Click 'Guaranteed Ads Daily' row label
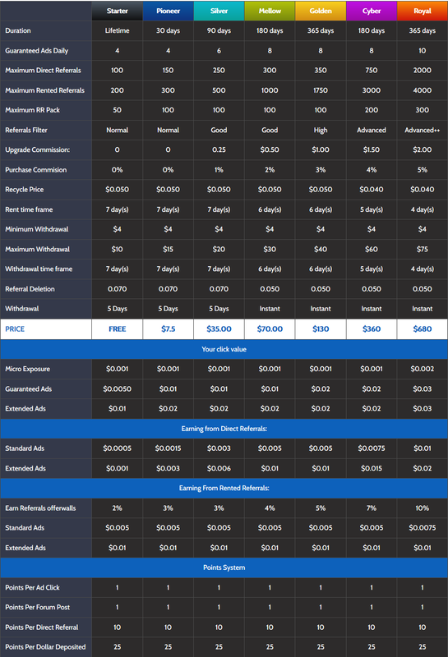This screenshot has width=448, height=657. click(36, 51)
